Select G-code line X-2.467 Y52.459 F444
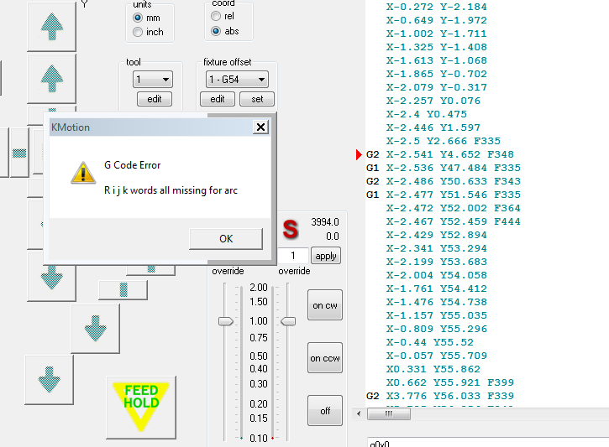The image size is (609, 447). pos(454,221)
